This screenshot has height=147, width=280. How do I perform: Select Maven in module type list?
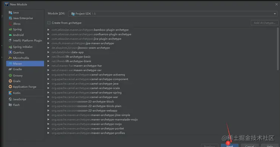tap(25, 64)
